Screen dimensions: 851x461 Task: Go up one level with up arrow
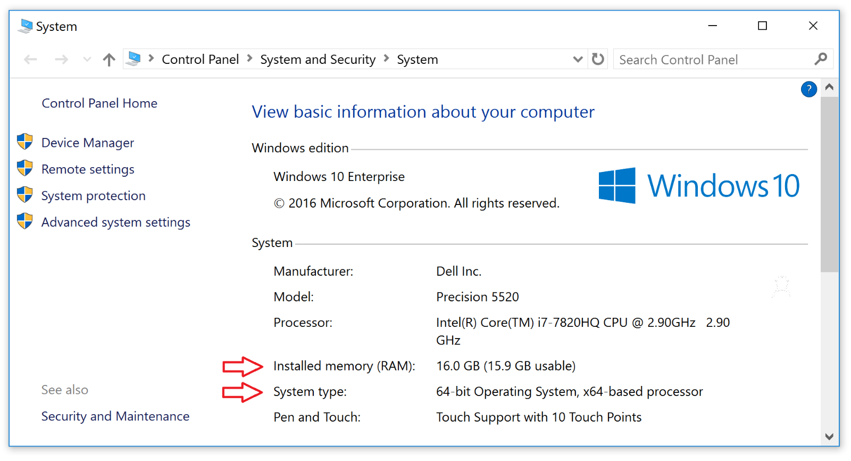(x=109, y=60)
